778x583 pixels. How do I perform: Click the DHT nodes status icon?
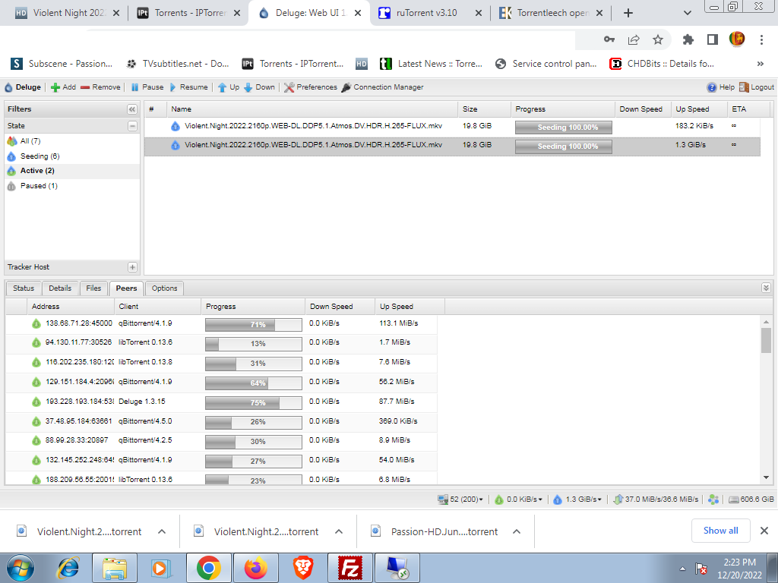point(713,499)
